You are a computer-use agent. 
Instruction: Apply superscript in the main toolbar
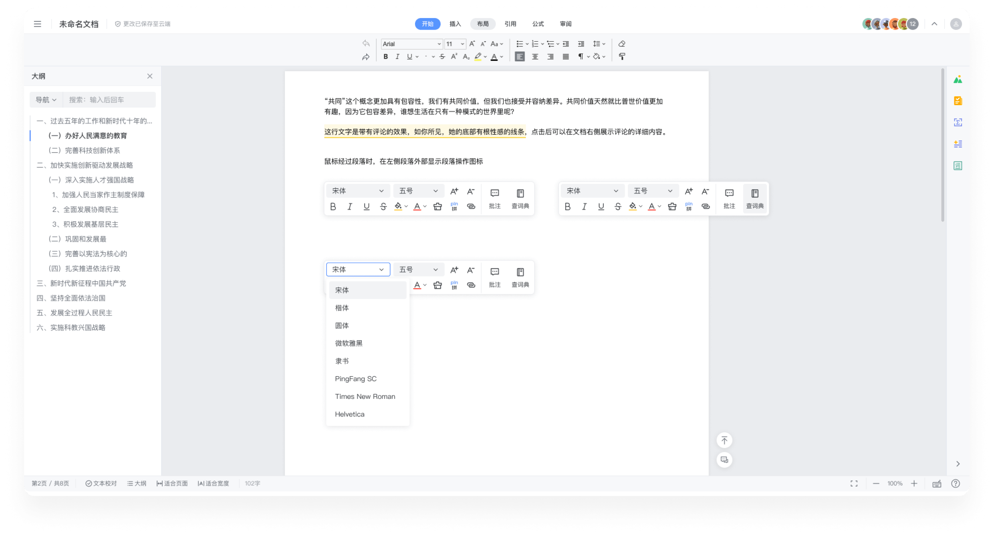coord(454,57)
